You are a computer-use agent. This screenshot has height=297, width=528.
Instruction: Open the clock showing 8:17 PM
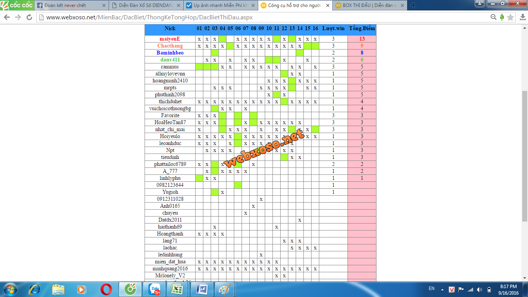coord(508,289)
